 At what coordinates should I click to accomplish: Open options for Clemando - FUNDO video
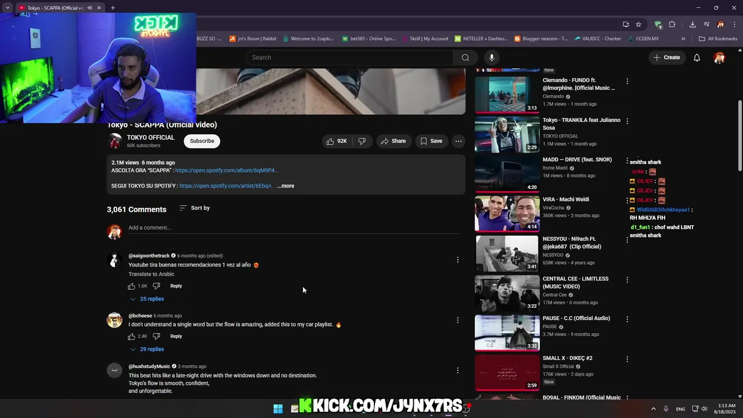pos(627,81)
